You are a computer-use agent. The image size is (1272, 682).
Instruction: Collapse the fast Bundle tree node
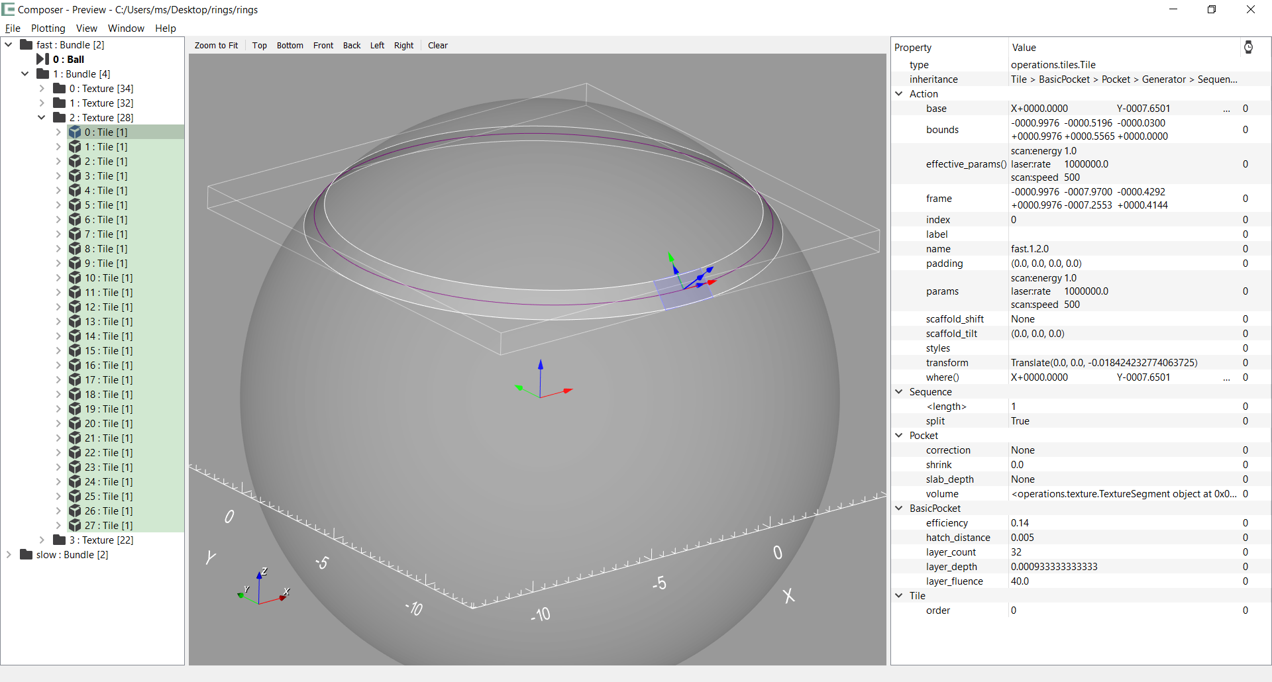(x=9, y=44)
